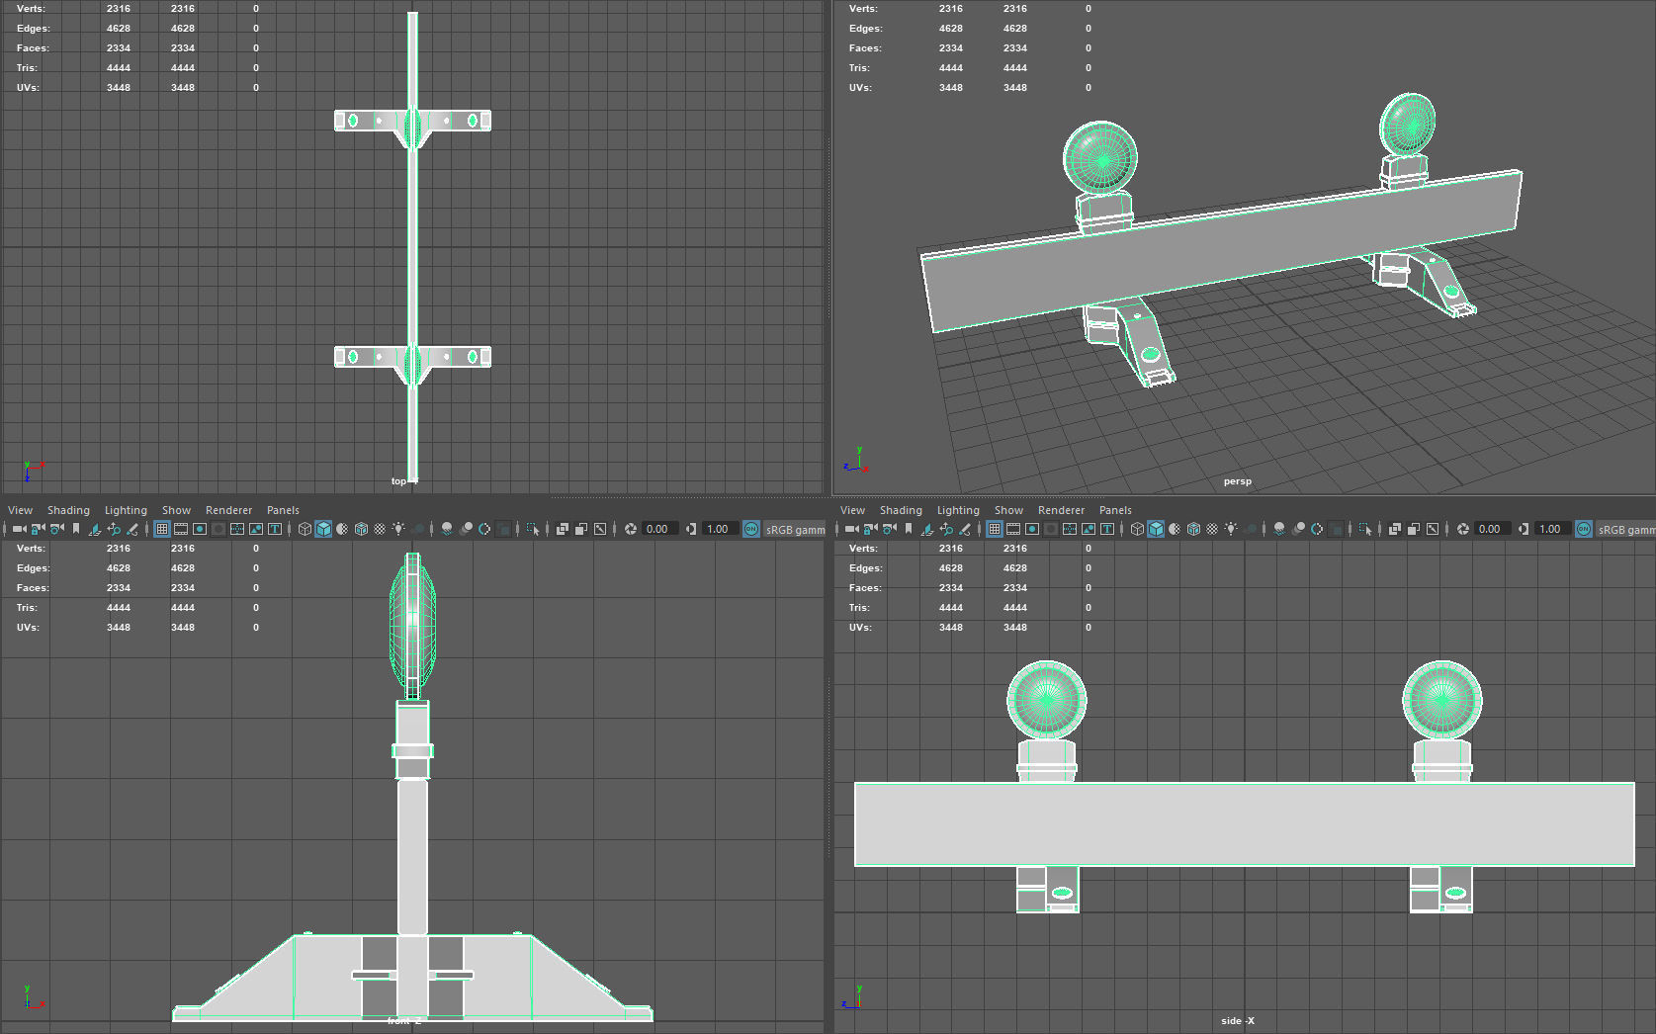Viewport: 1656px width, 1034px height.
Task: Toggle Film Gate in front panel toolbar
Action: pyautogui.click(x=181, y=529)
